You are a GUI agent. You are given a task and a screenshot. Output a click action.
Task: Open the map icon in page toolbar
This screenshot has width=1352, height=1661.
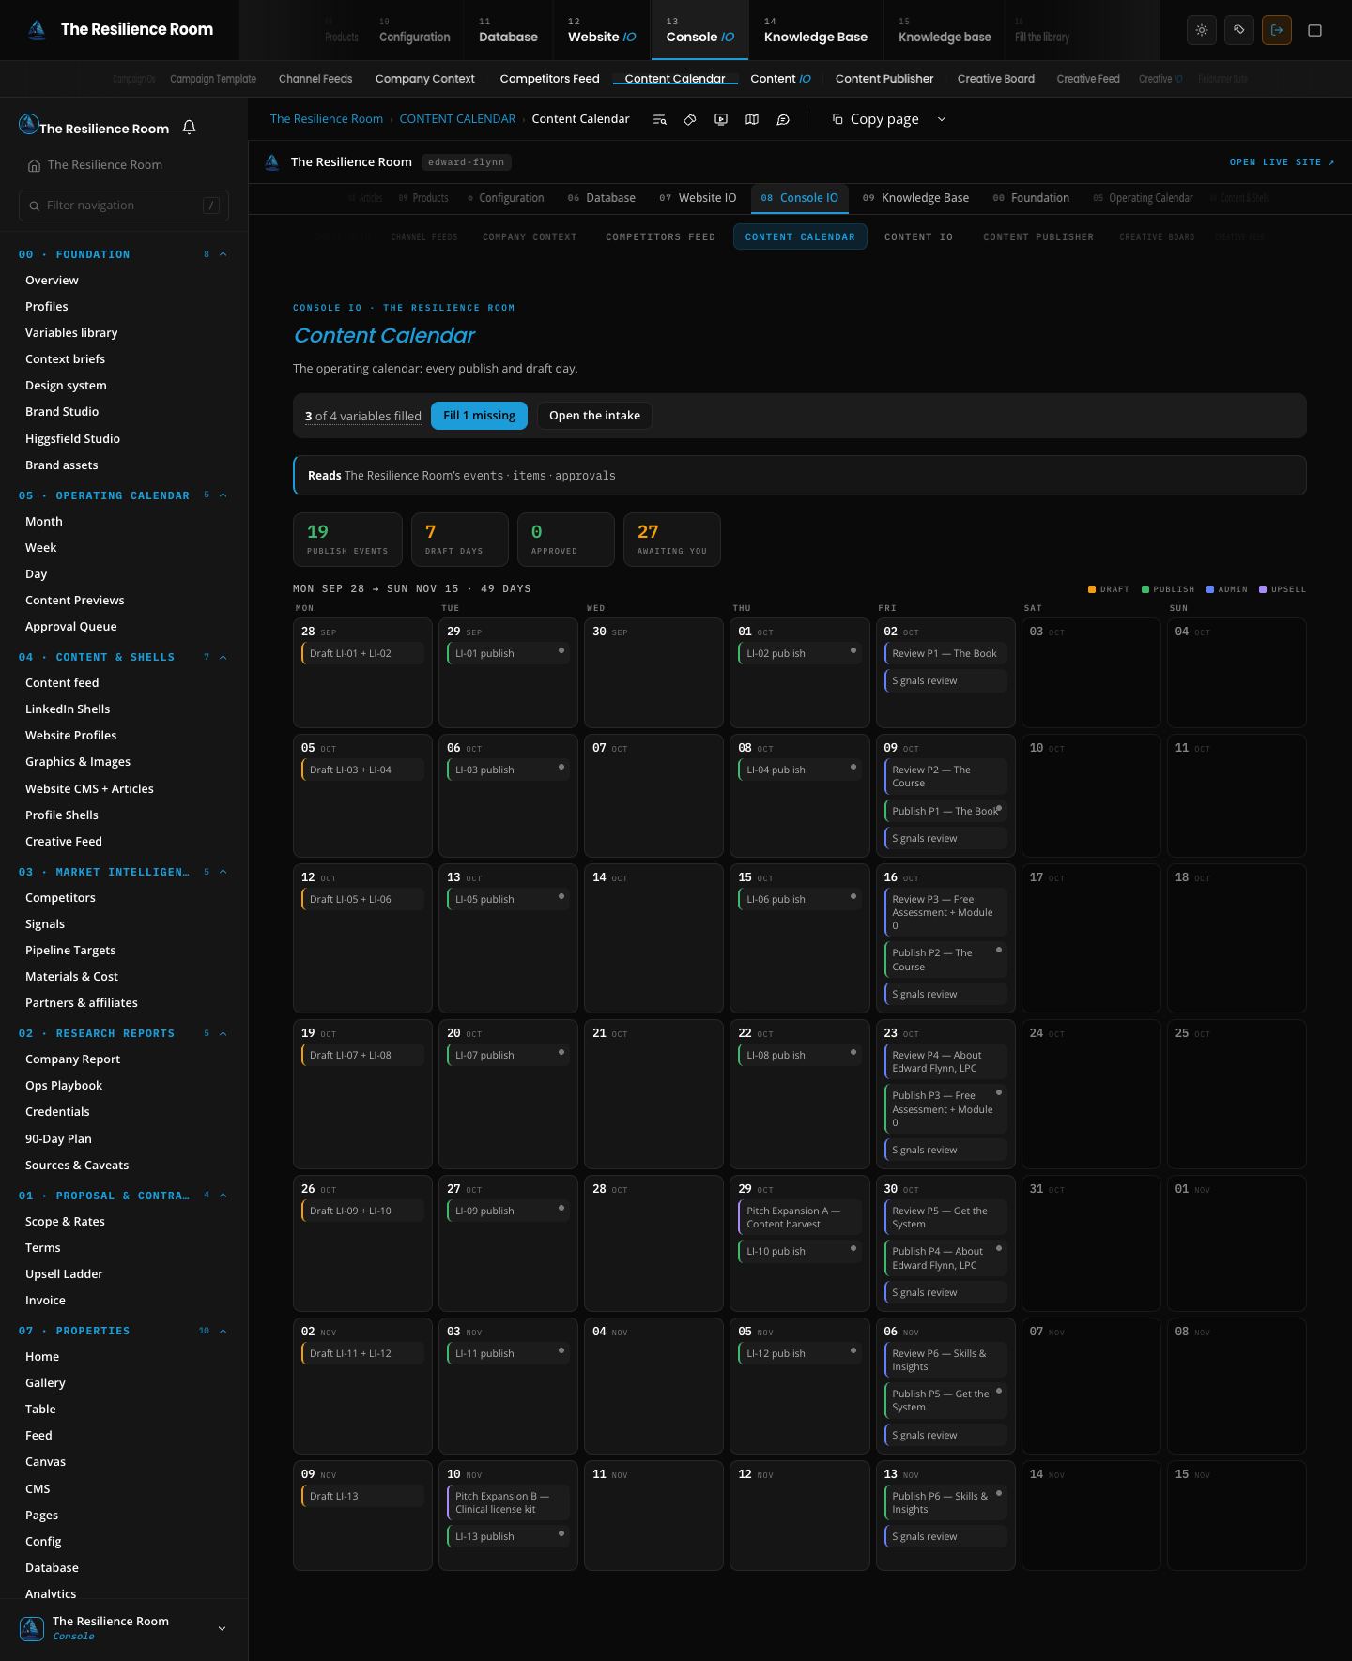coord(752,119)
